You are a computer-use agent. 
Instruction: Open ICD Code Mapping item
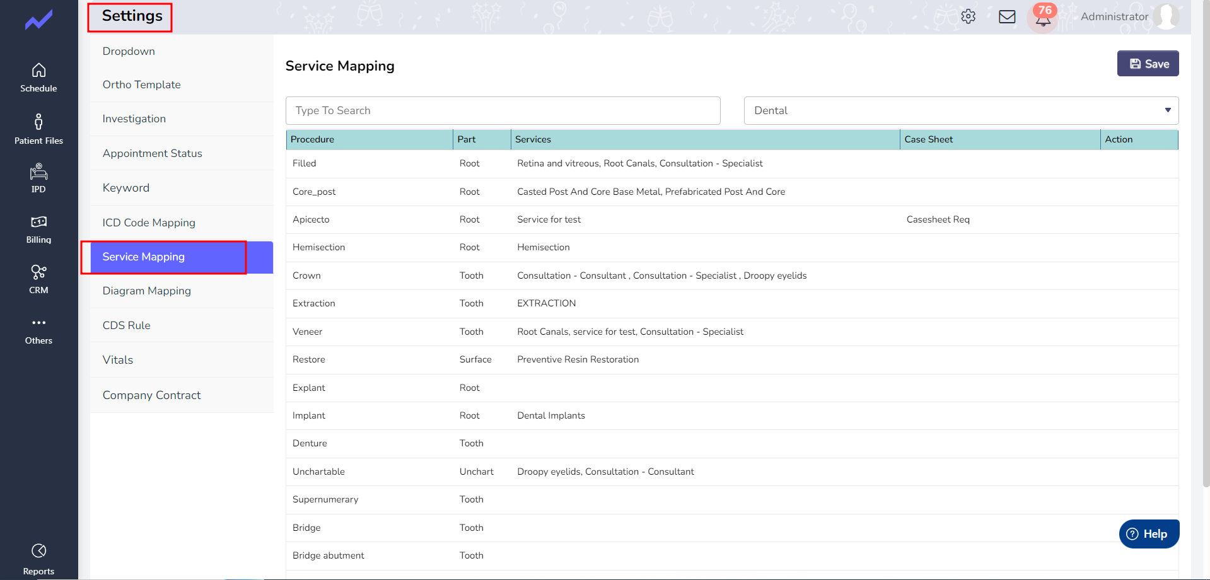(182, 223)
